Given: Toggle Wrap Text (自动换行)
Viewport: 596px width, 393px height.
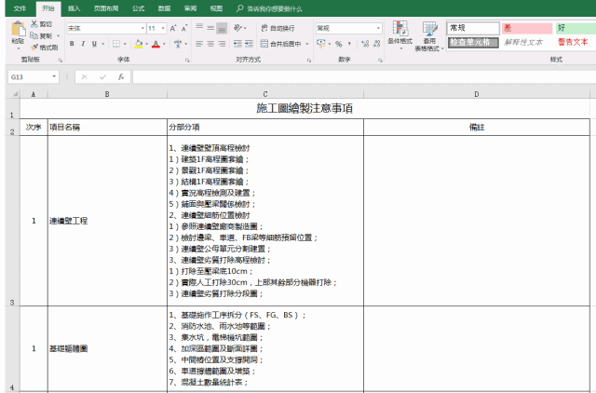Looking at the screenshot, I should click(278, 28).
